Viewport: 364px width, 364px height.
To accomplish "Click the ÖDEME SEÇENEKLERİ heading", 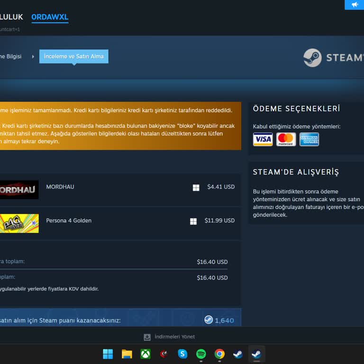I will tap(296, 109).
